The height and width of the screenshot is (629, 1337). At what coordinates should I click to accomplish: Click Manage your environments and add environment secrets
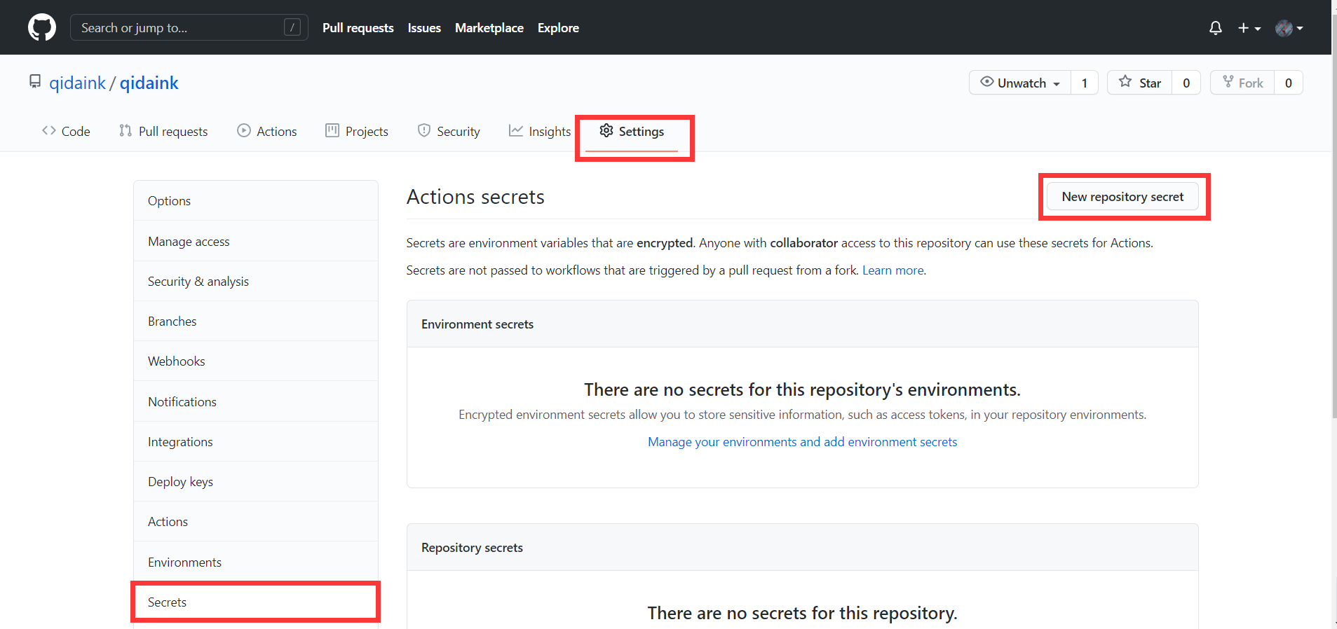(x=802, y=442)
